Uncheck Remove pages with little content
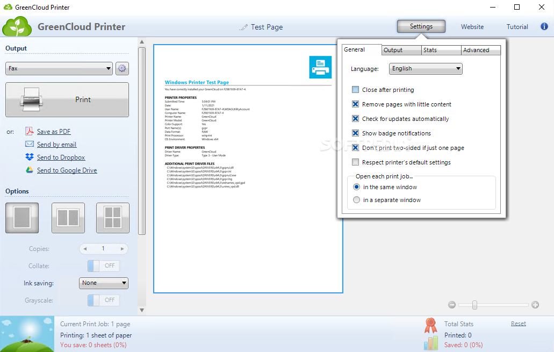Viewport: 554px width, 352px height. click(x=355, y=104)
